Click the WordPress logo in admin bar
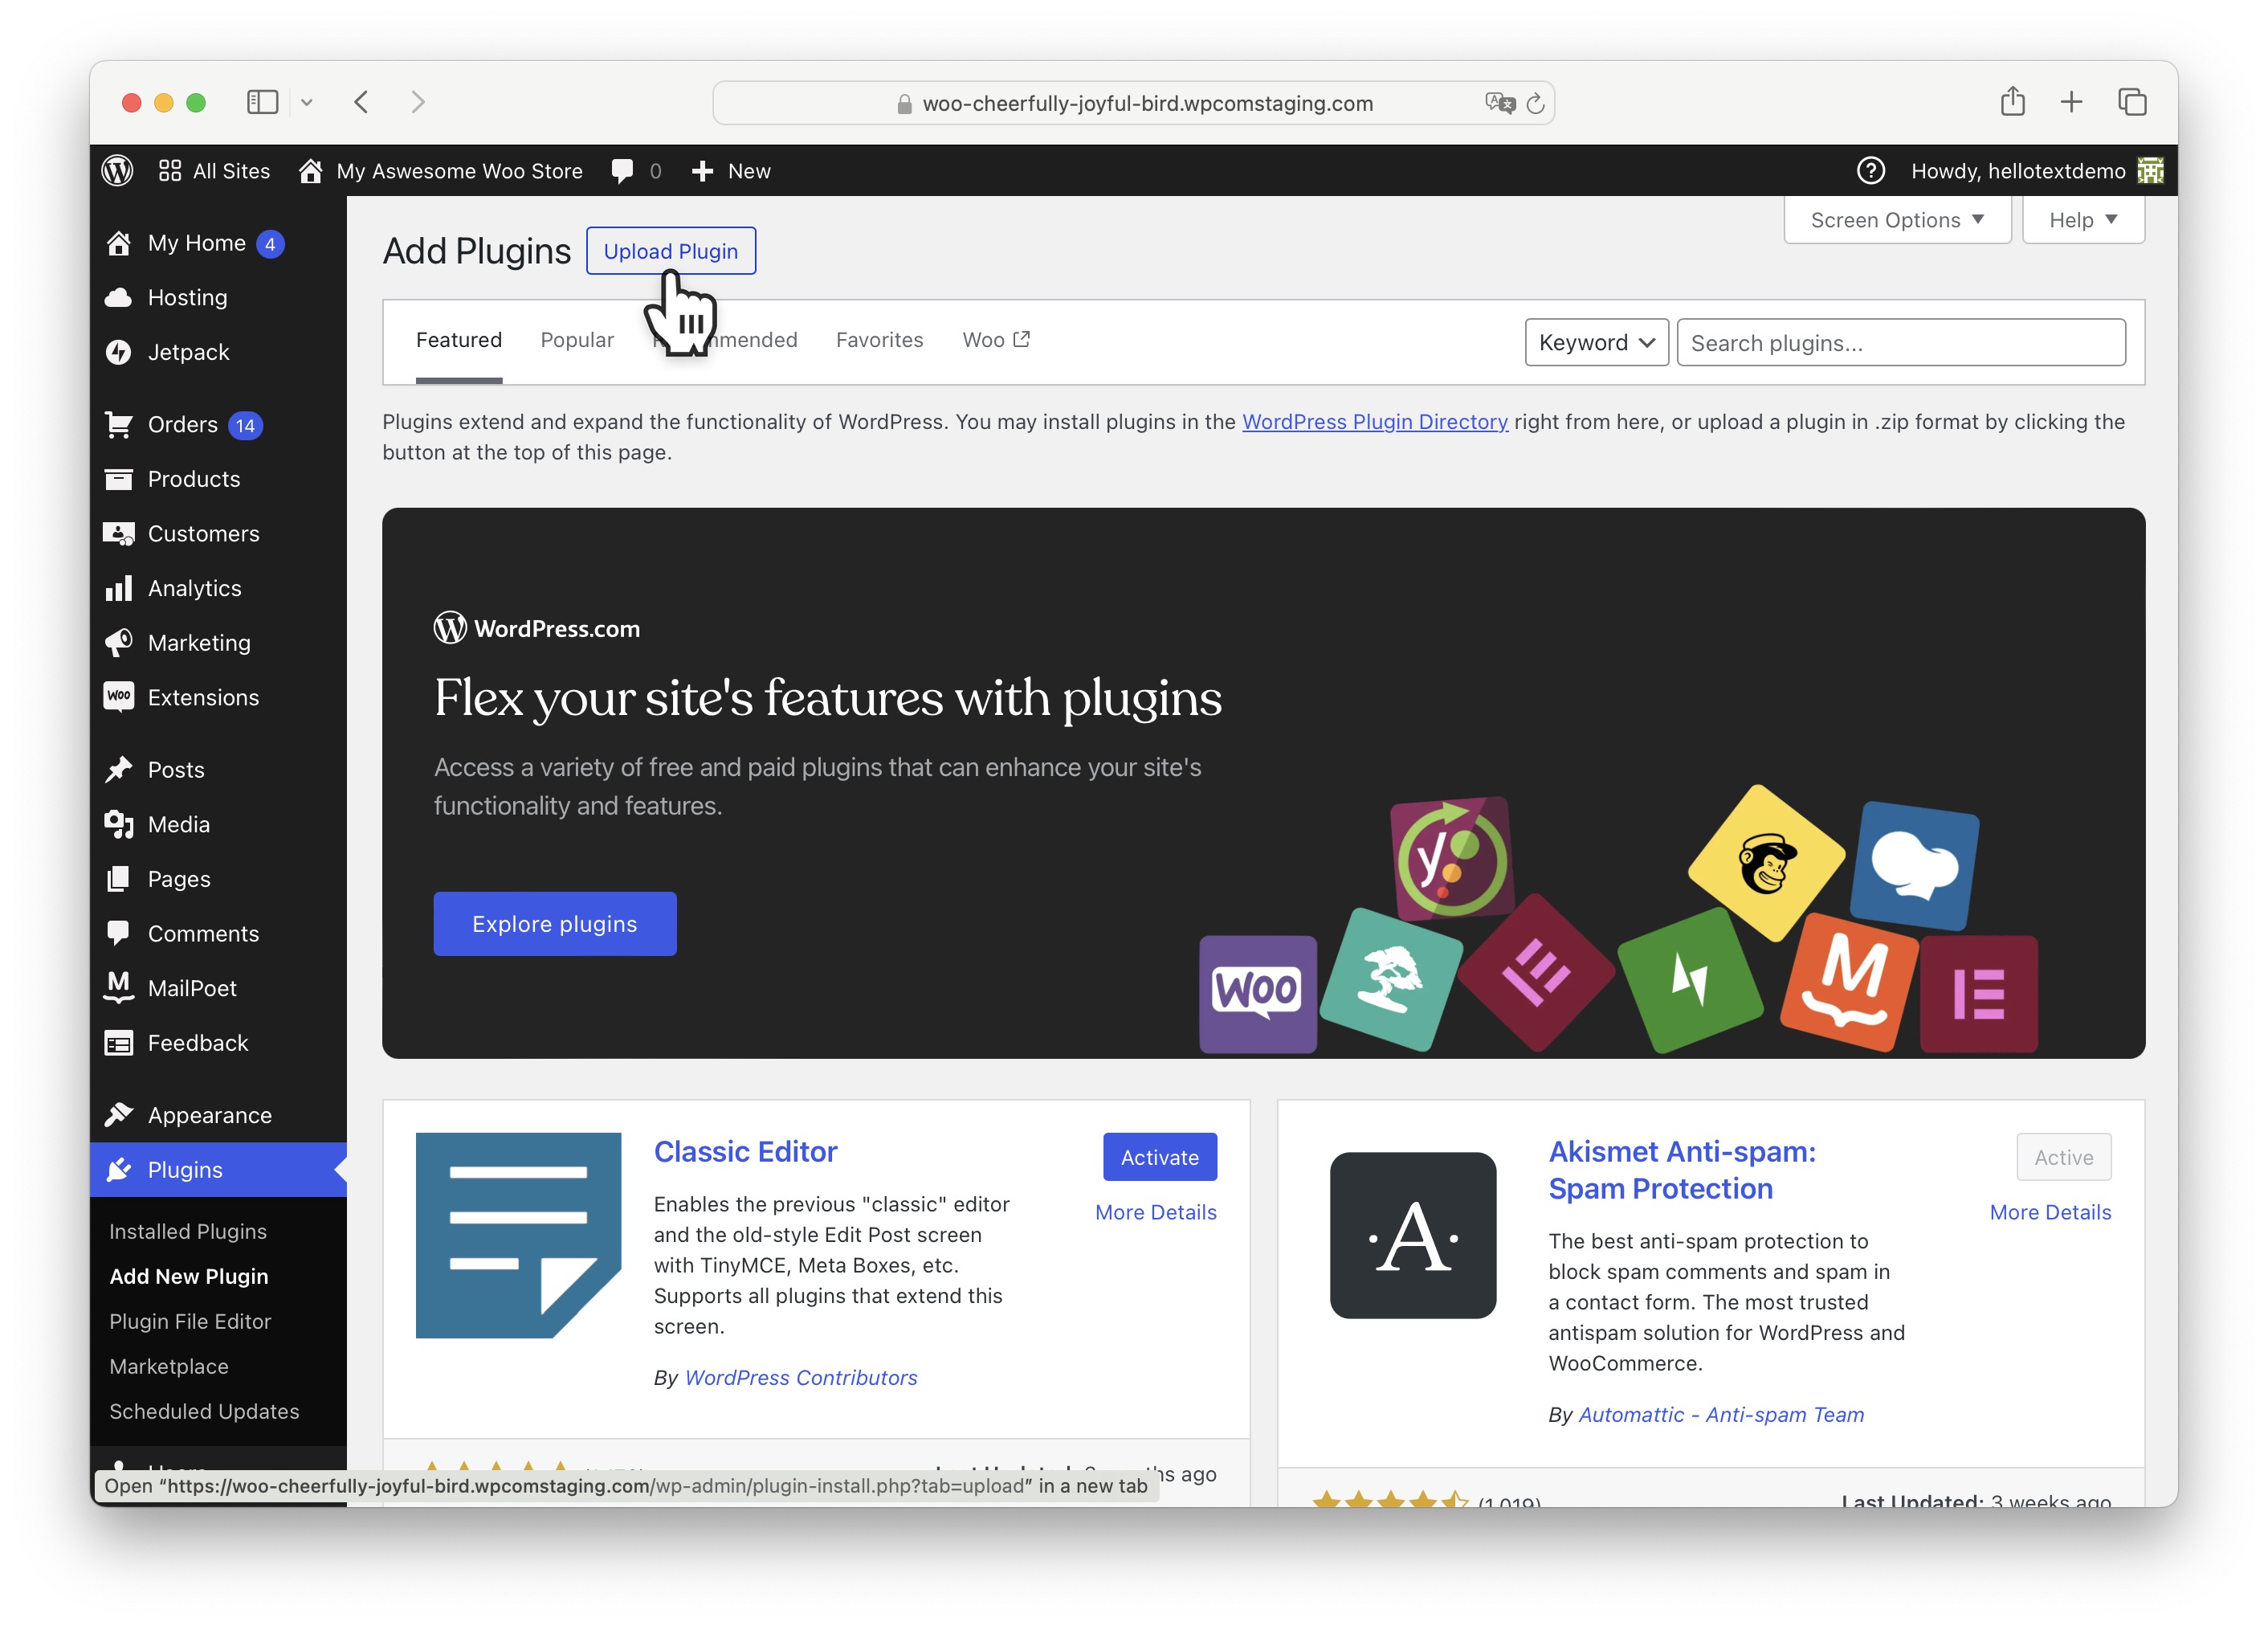The image size is (2268, 1626). tap(118, 171)
